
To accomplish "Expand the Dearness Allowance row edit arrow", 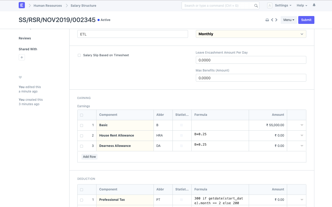I will tap(302, 146).
